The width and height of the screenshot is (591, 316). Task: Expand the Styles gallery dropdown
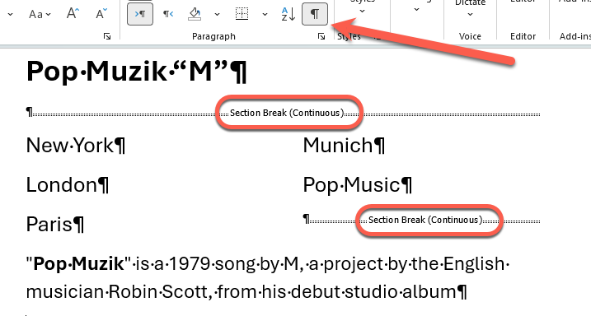click(x=362, y=12)
